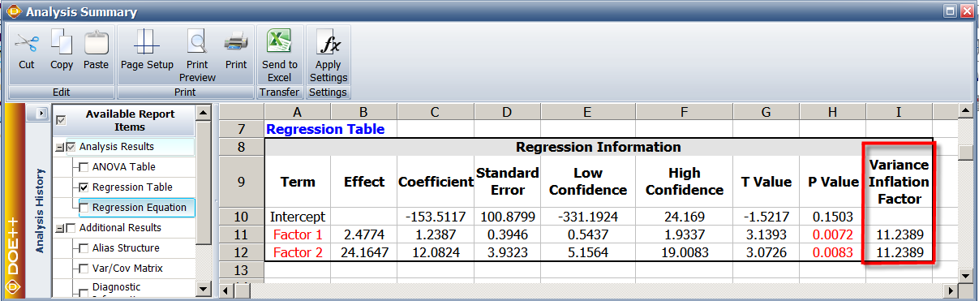Select the Alias Structure report item
The height and width of the screenshot is (301, 979).
[125, 248]
